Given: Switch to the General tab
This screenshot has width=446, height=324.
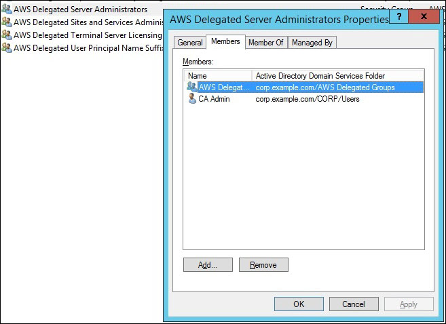Looking at the screenshot, I should point(189,43).
